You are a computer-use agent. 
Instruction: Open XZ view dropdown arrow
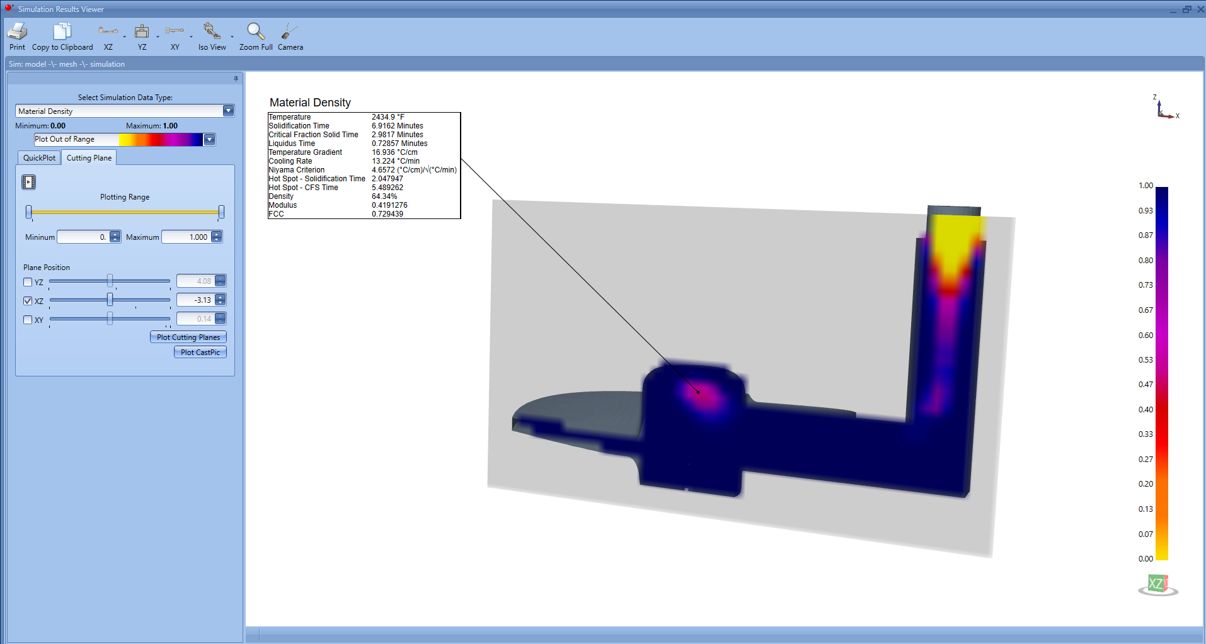click(x=124, y=37)
